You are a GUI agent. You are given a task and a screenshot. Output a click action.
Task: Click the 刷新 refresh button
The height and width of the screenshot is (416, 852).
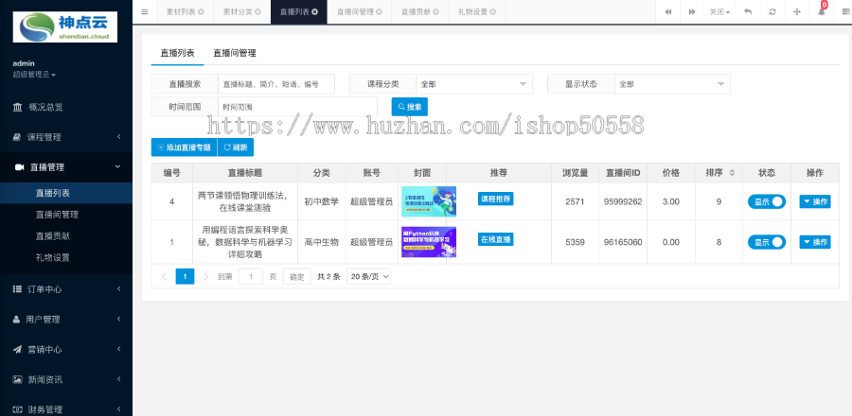[236, 147]
